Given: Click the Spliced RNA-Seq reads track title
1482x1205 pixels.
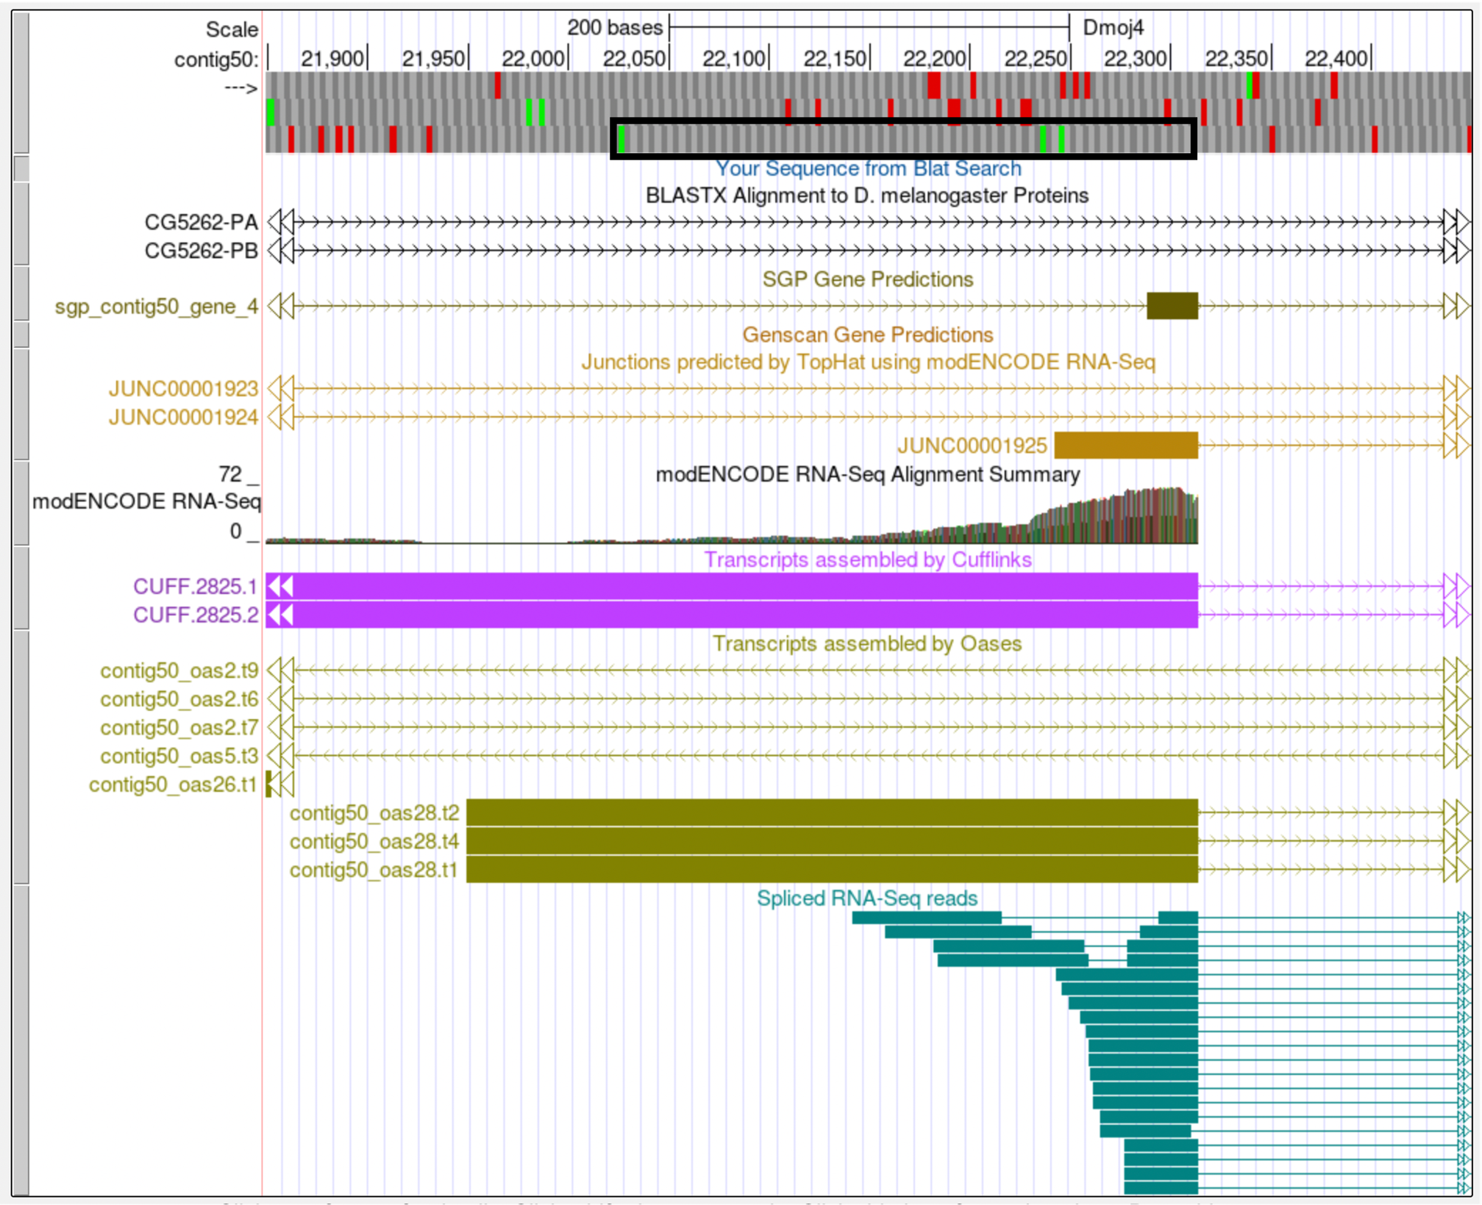Looking at the screenshot, I should 867,898.
